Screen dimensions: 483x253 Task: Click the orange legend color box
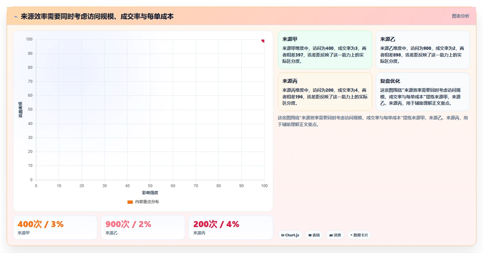click(x=130, y=202)
